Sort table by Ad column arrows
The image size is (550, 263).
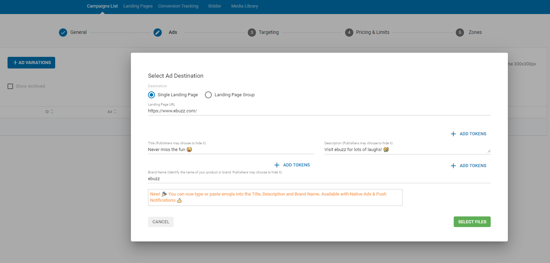pyautogui.click(x=115, y=112)
